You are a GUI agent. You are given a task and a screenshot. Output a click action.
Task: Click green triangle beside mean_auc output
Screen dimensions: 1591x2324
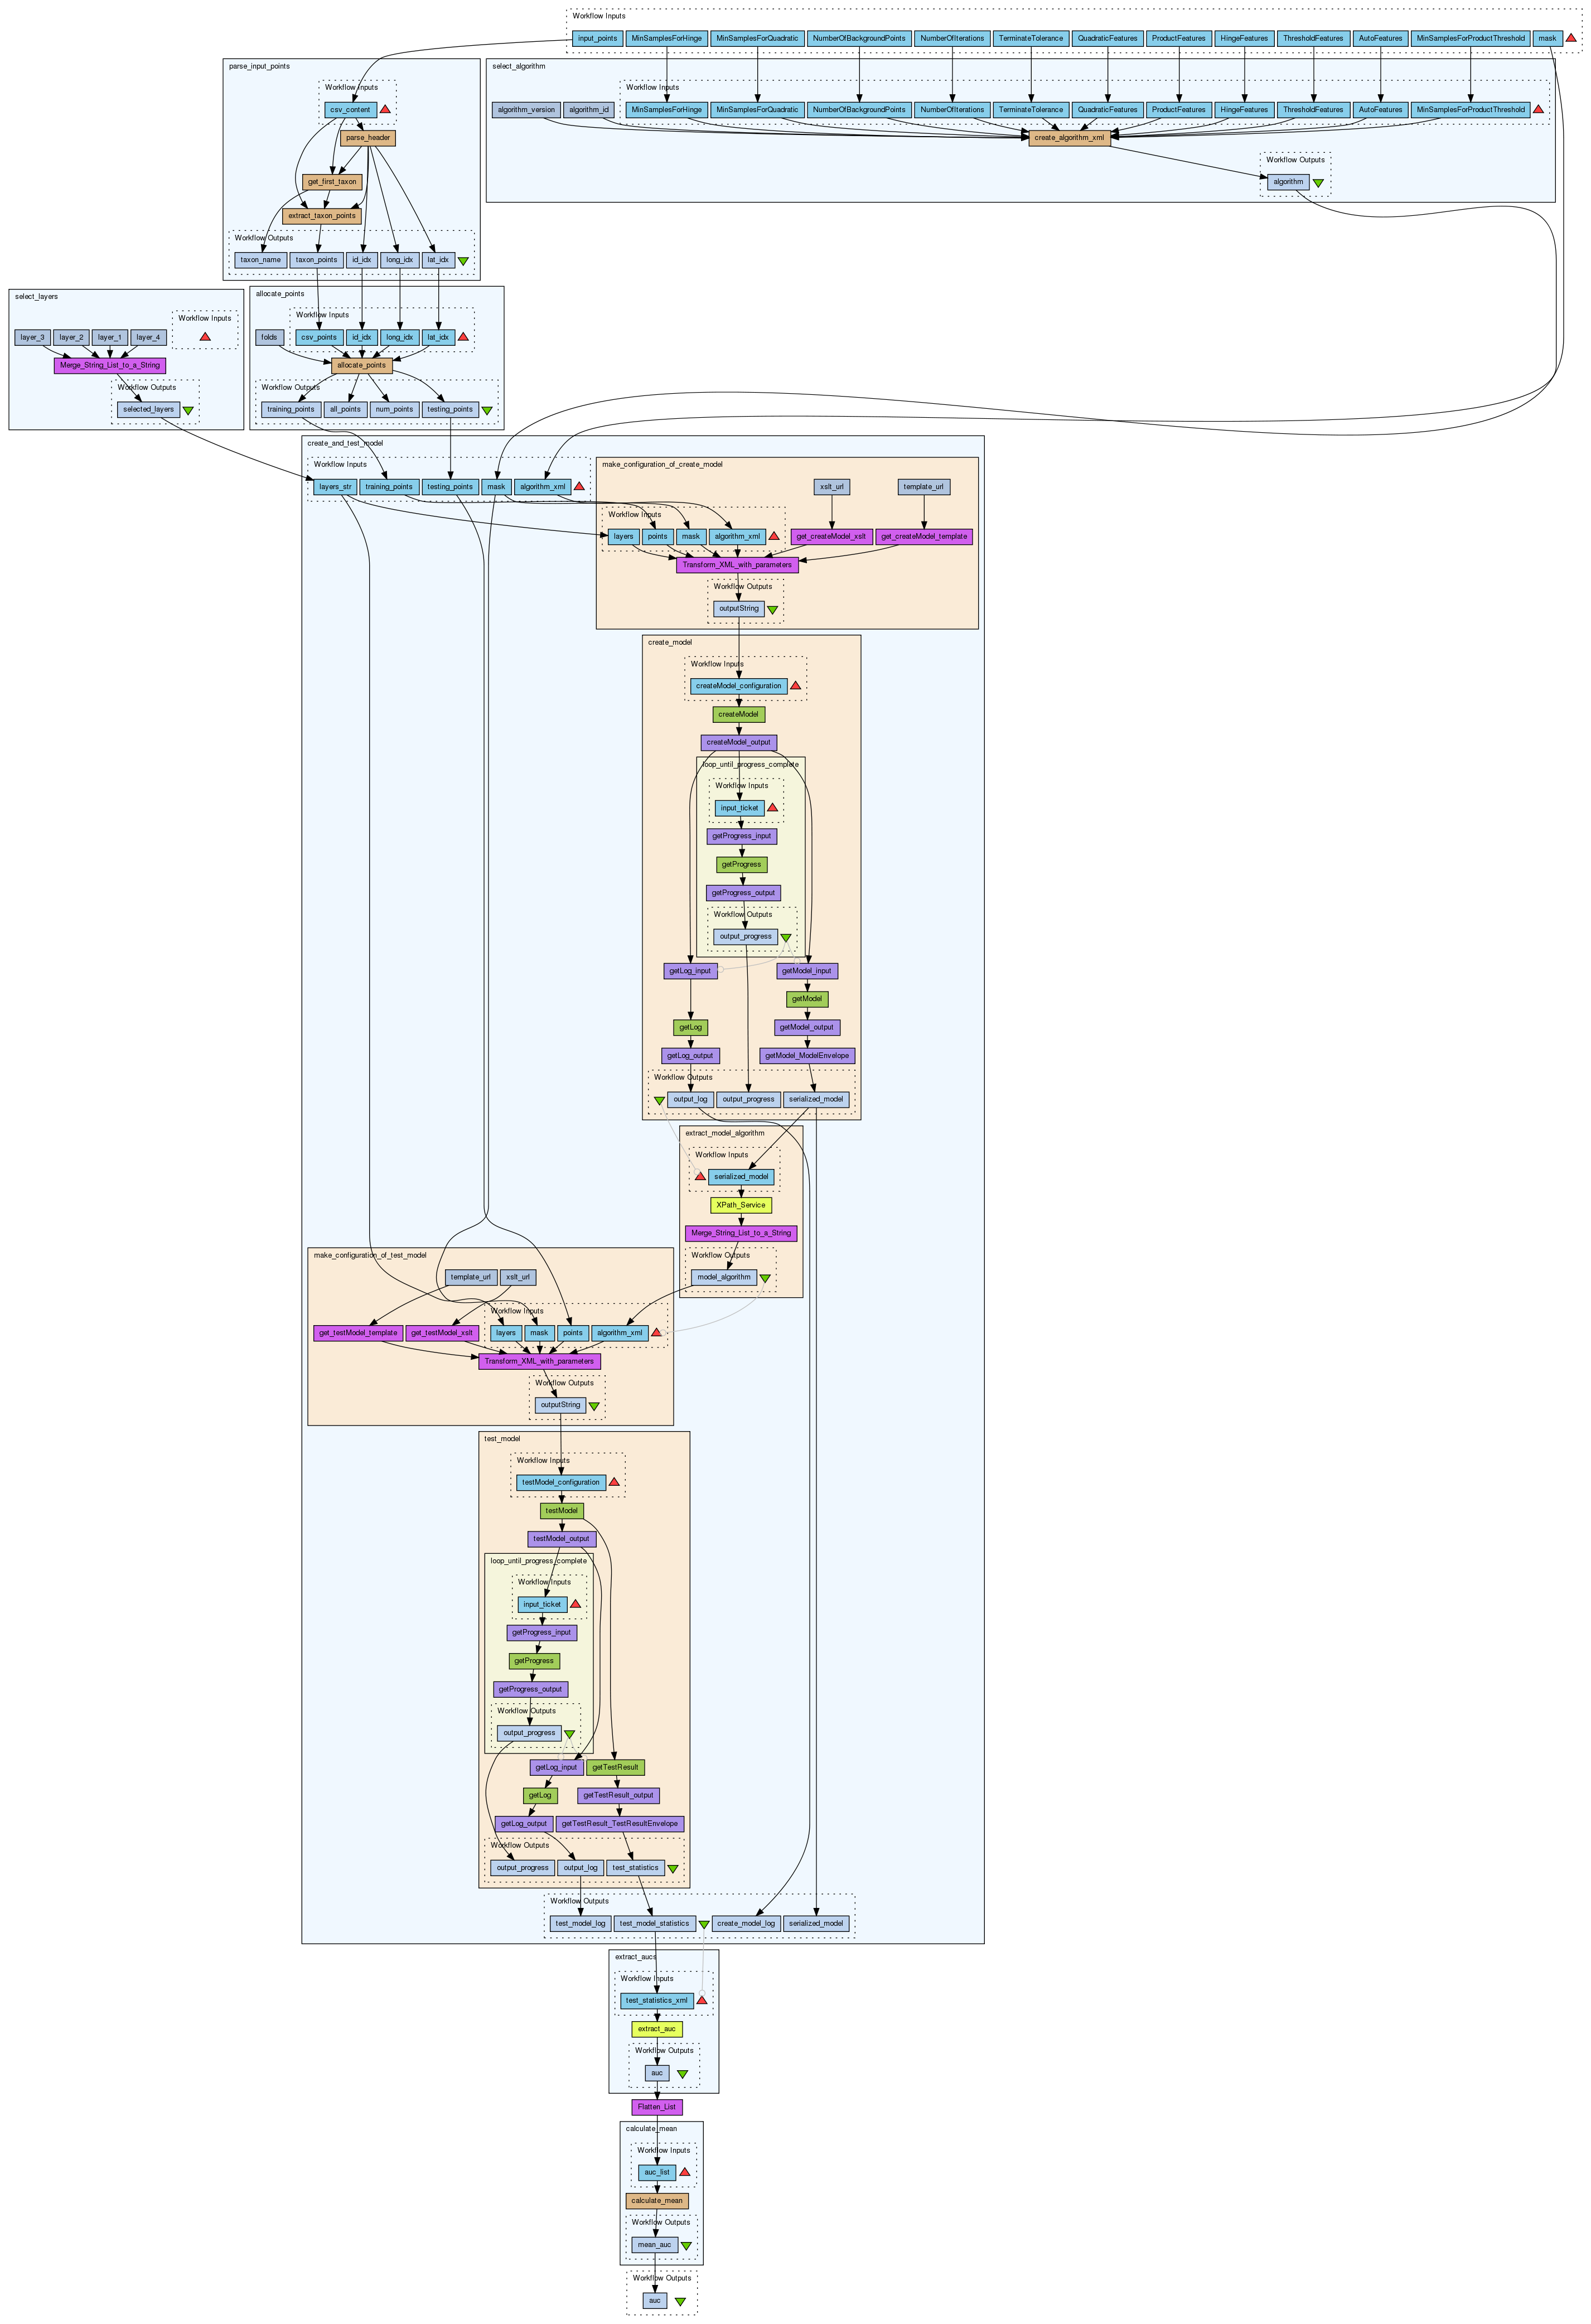click(686, 2246)
